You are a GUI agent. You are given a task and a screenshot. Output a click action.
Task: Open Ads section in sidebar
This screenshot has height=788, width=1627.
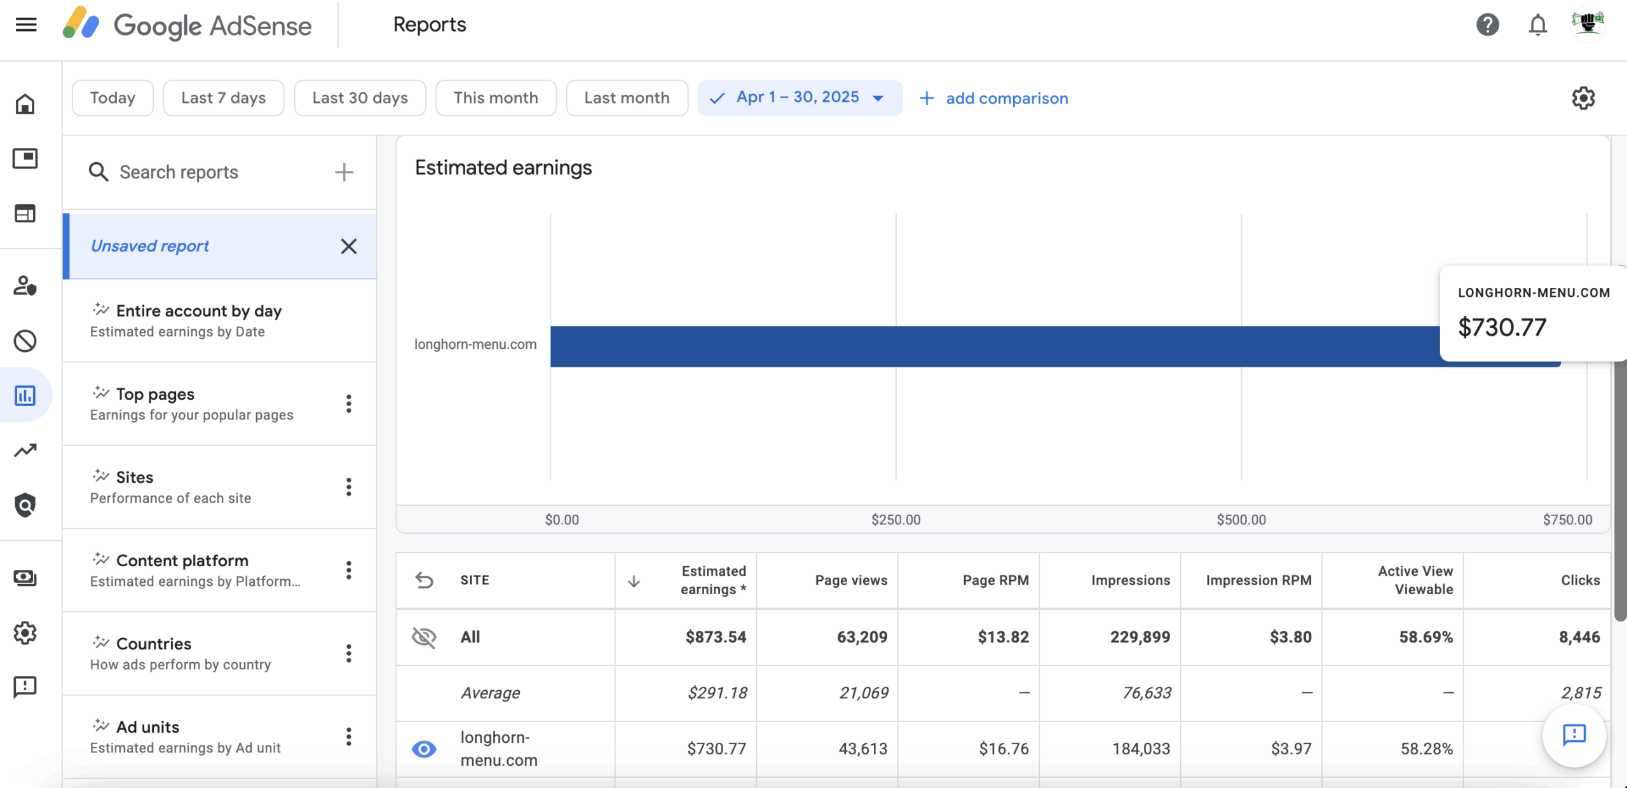(x=25, y=158)
